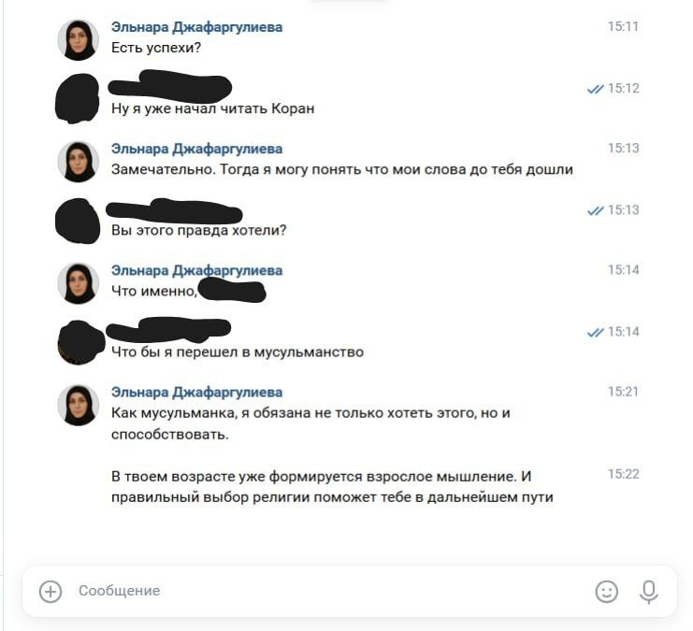Select message 'Есть успехи?'

pos(156,48)
